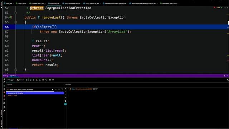Screen dimensions: 229x129
Task: Toggle Mute Breakpoints icon
Action: (4, 99)
